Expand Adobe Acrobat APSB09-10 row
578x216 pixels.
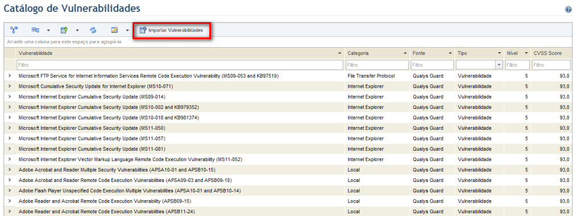point(10,180)
